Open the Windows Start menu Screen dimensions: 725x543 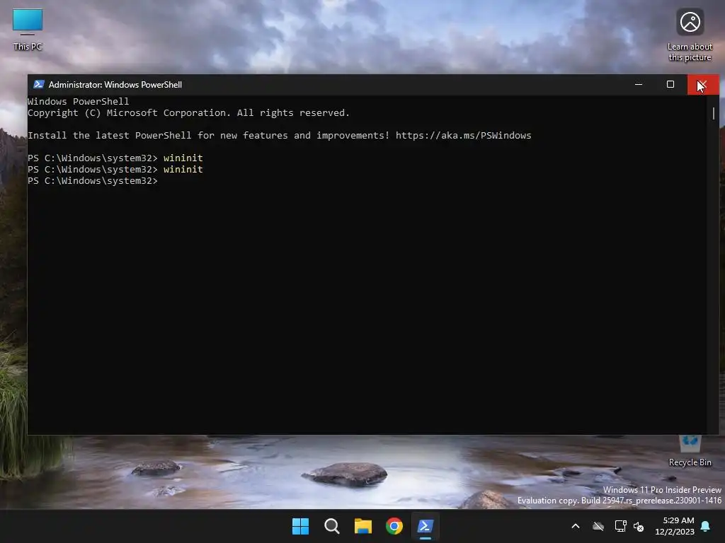click(x=300, y=526)
